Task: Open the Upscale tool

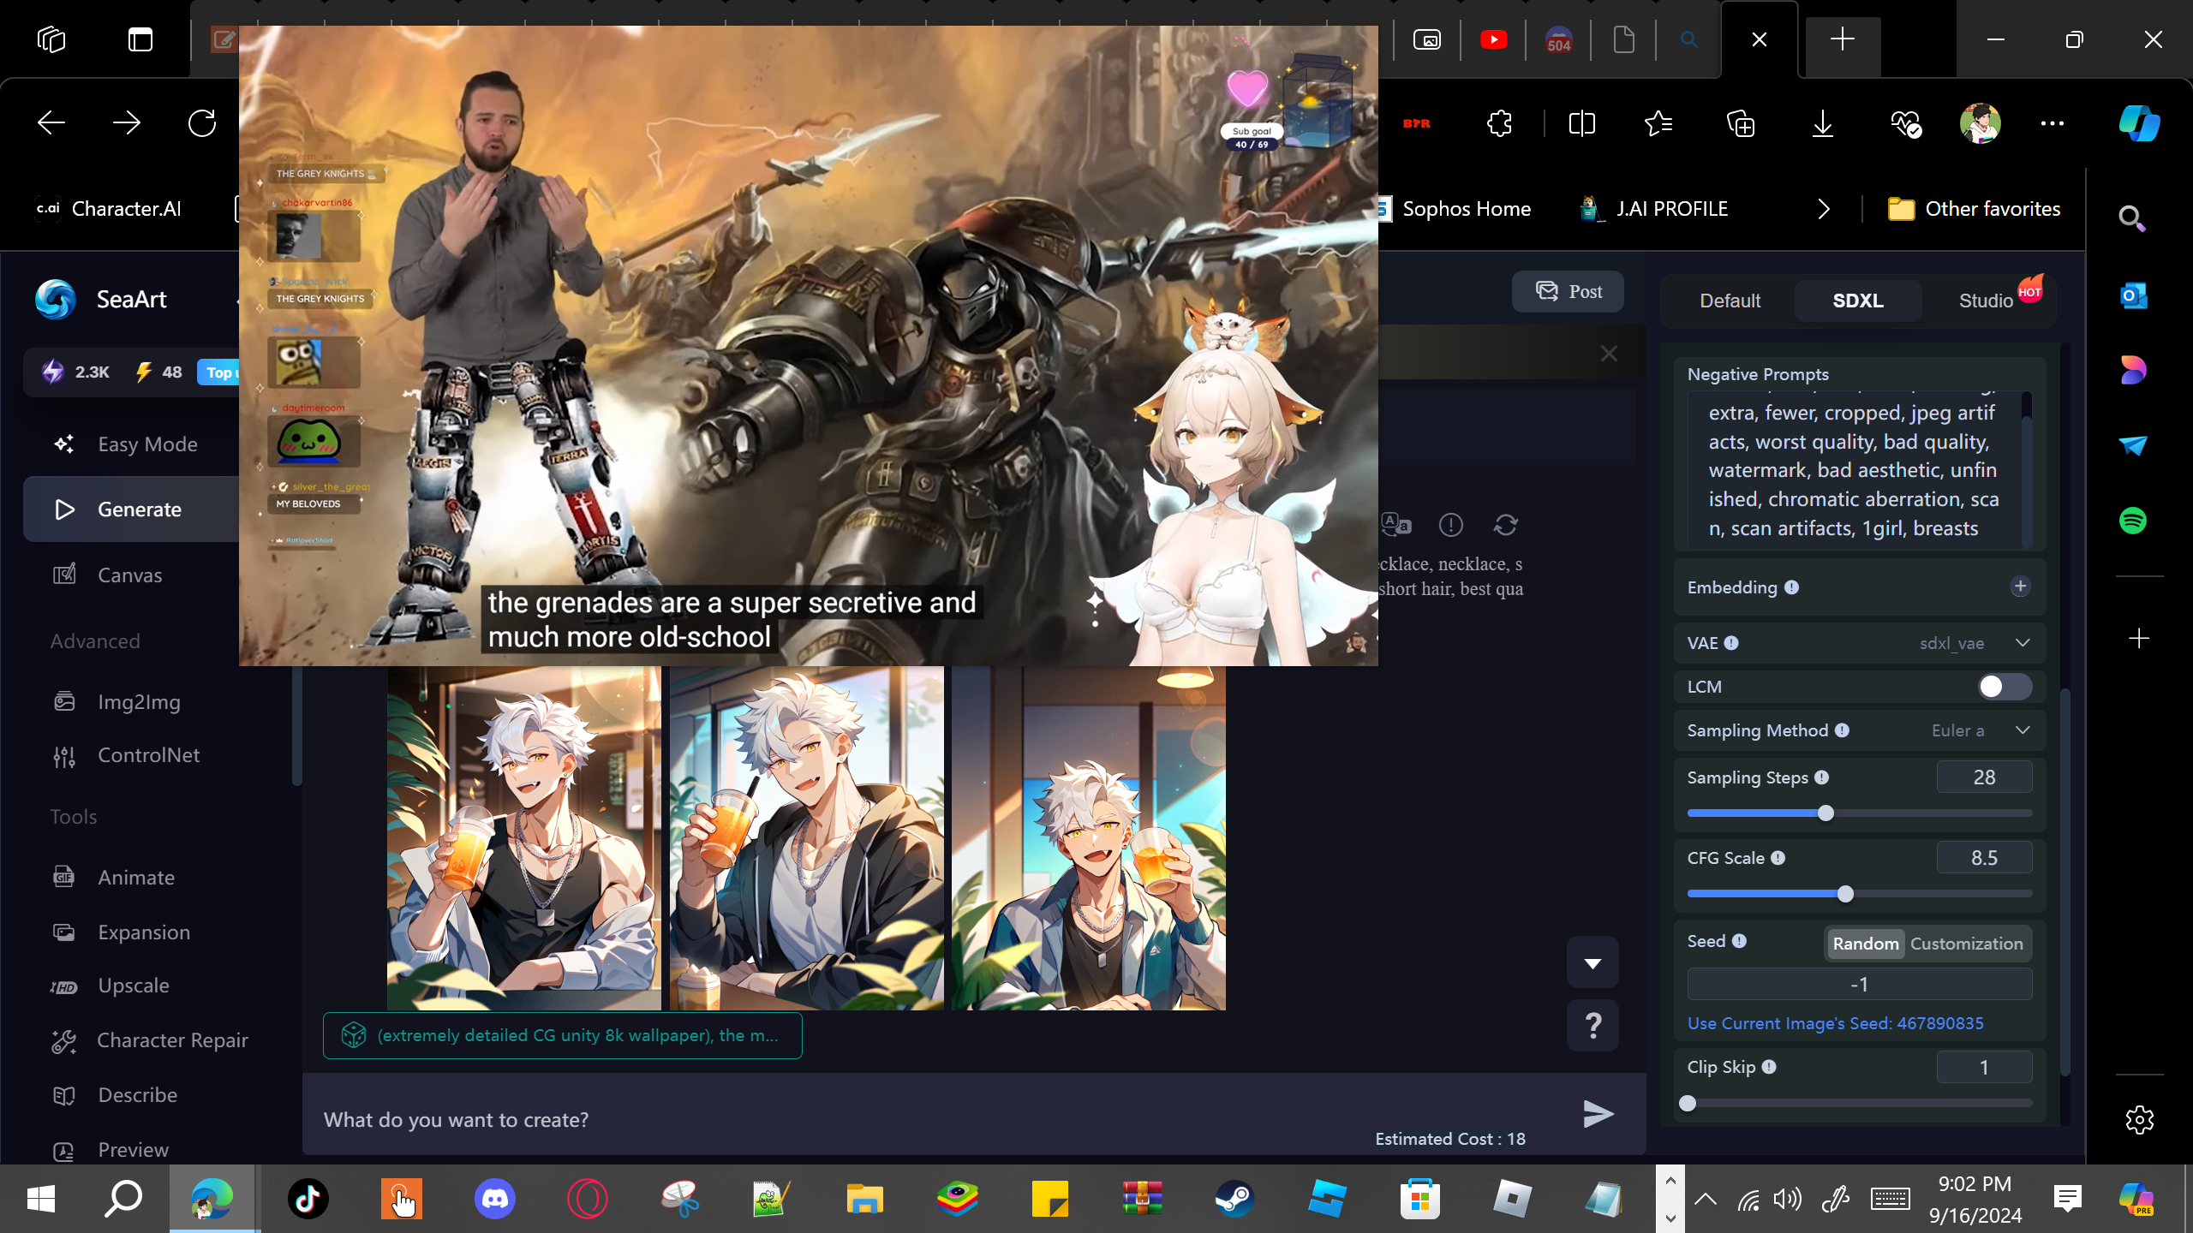Action: (134, 986)
